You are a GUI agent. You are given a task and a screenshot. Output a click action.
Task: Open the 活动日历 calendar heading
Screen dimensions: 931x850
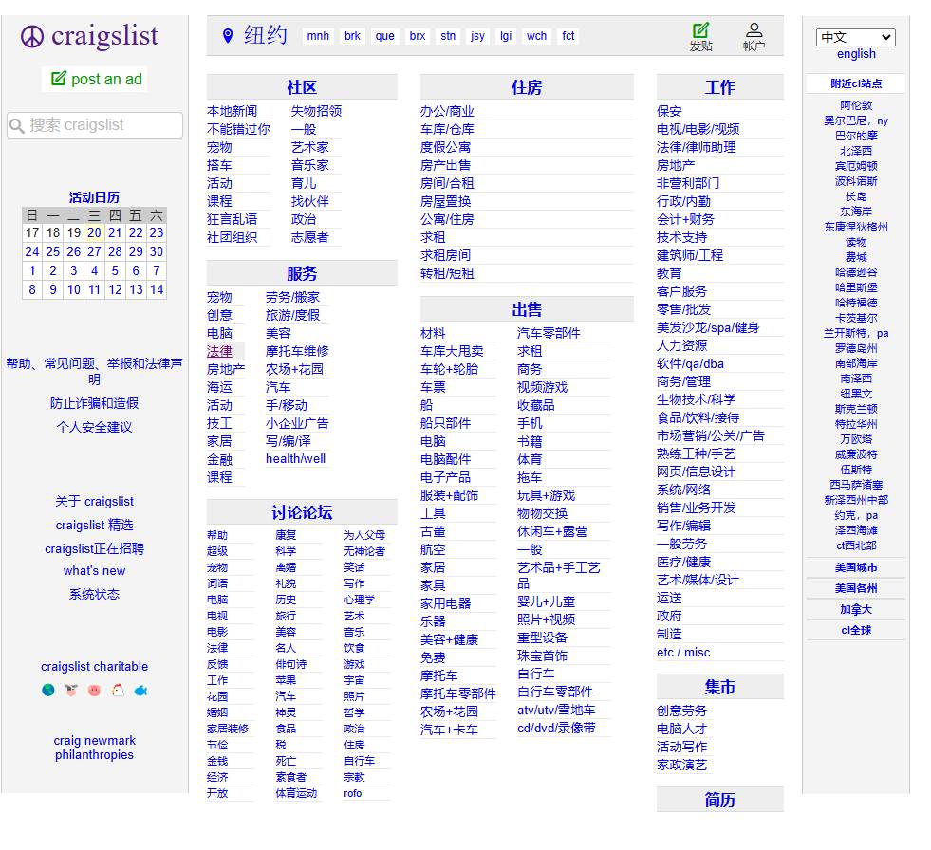[94, 197]
